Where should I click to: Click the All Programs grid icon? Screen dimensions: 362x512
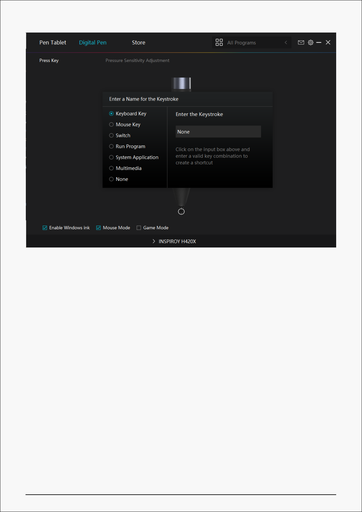219,43
